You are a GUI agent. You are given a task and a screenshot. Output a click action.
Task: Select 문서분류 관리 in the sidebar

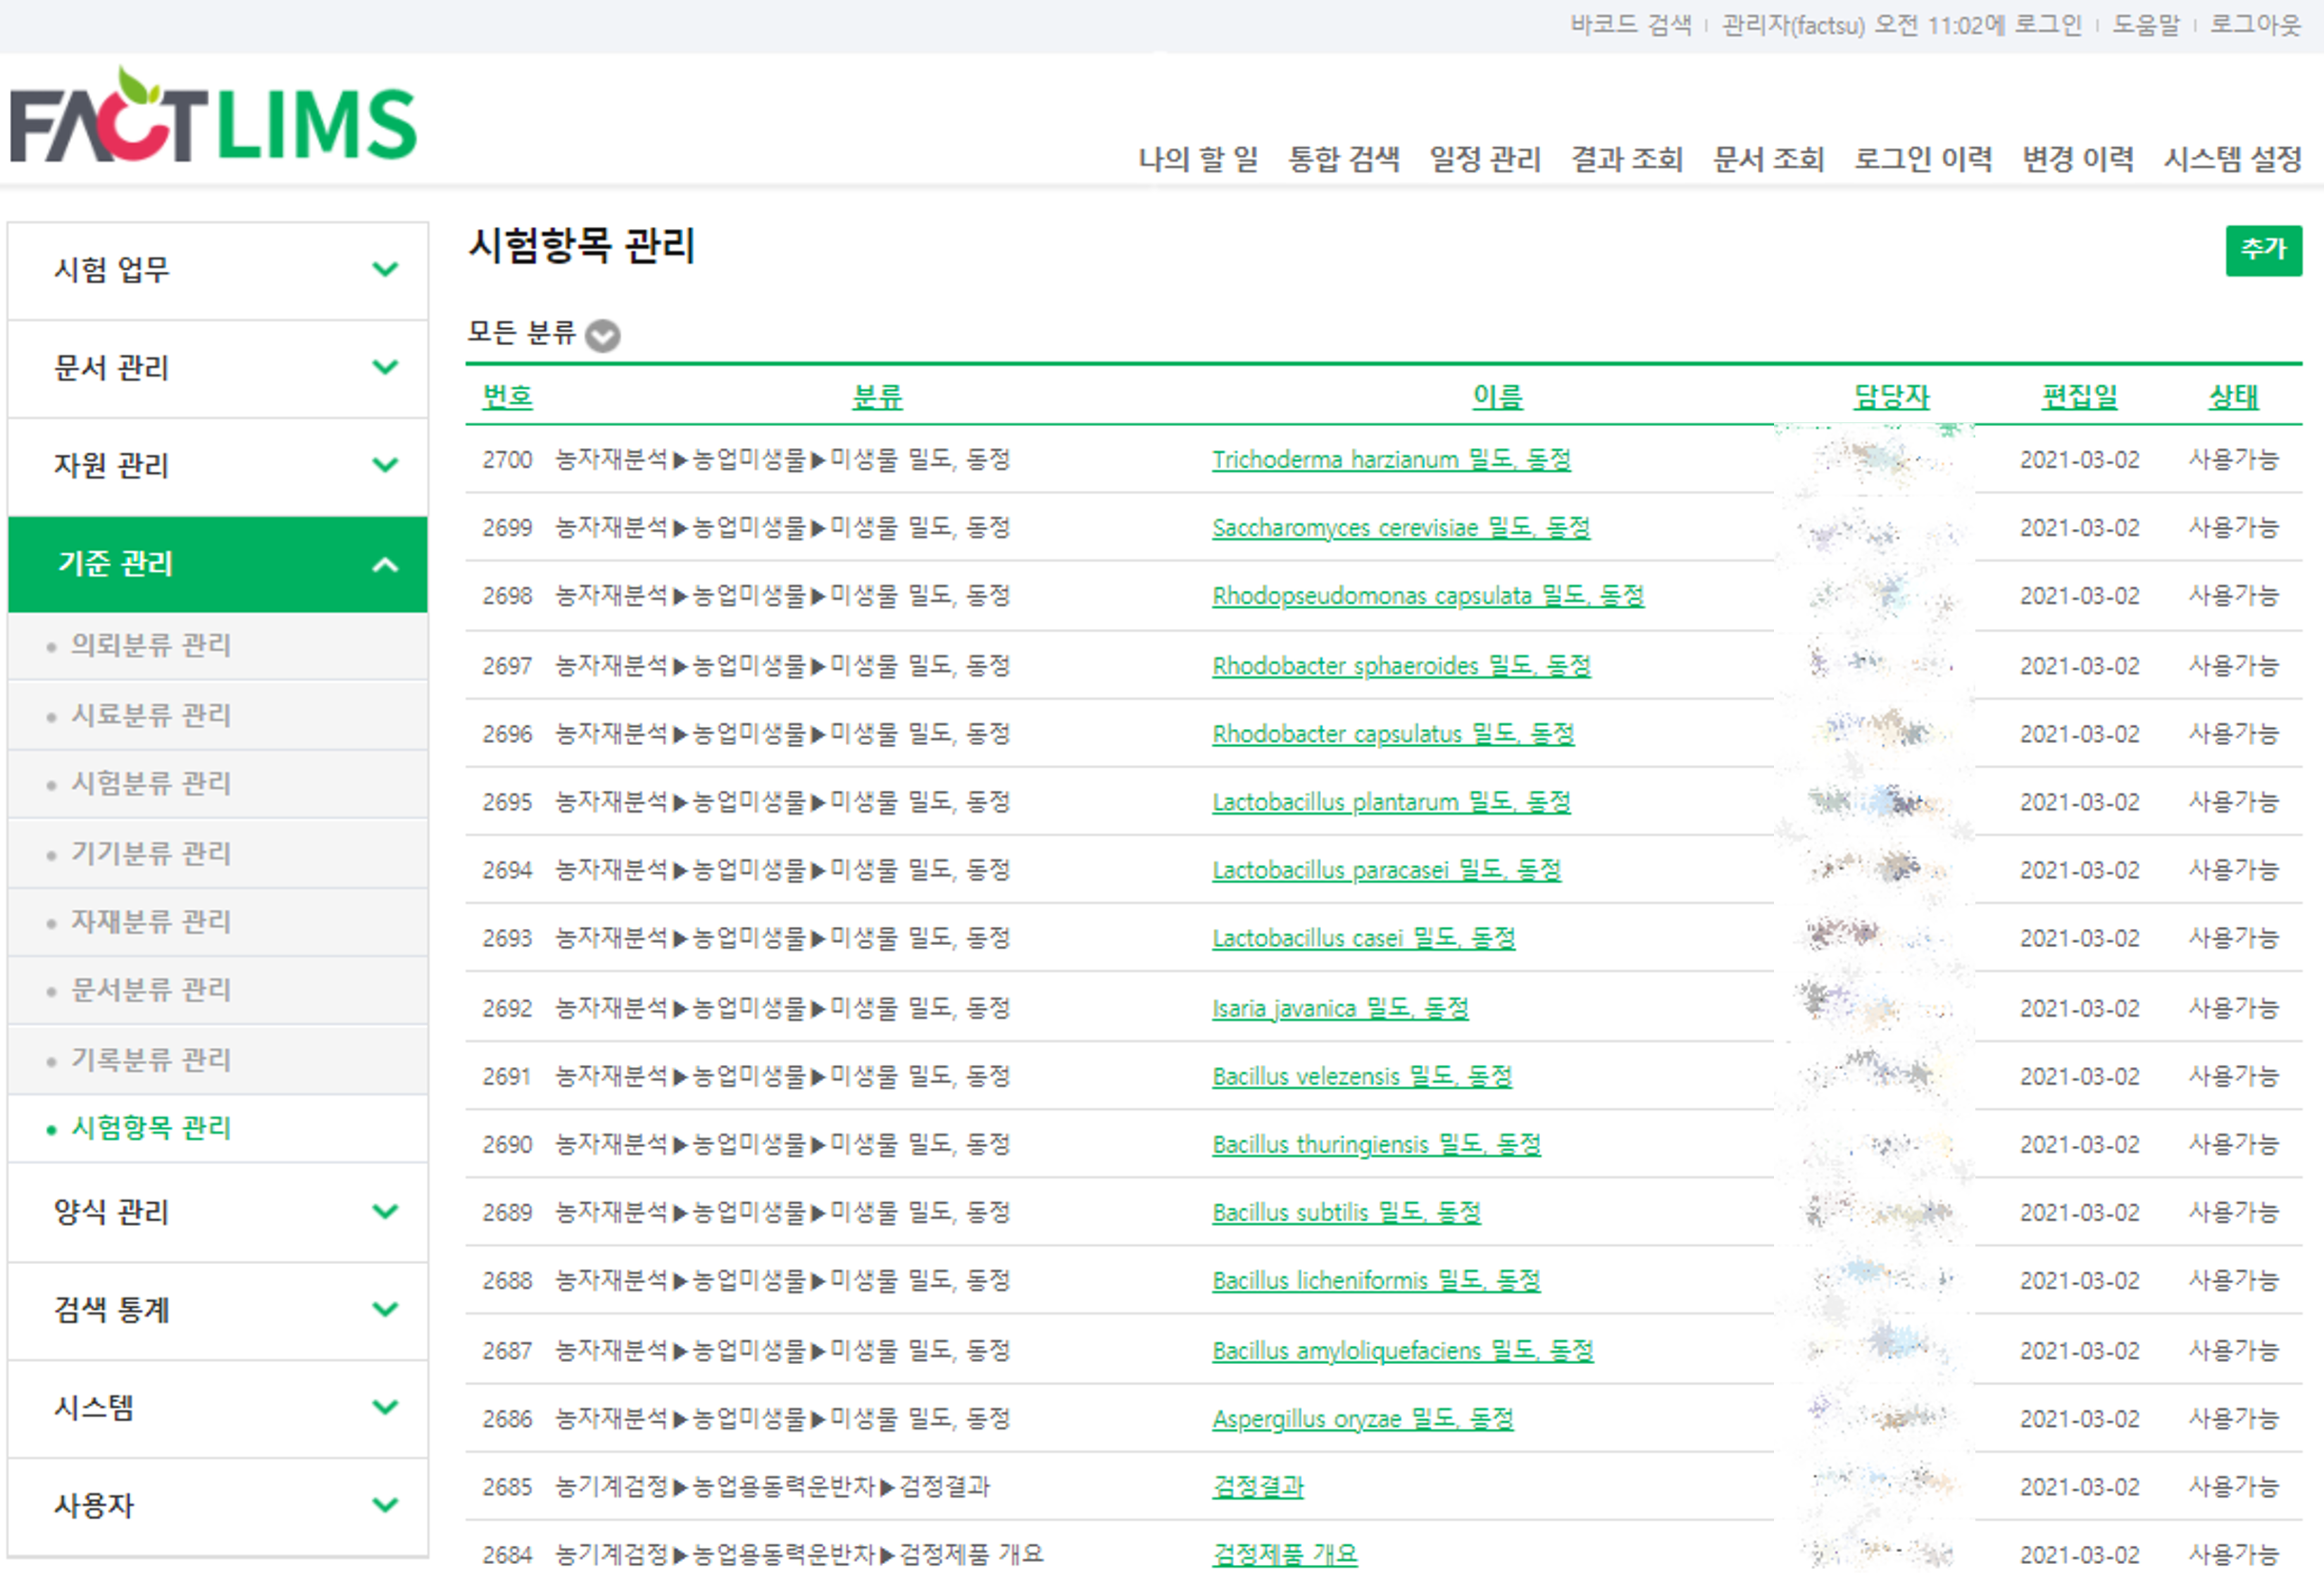point(151,990)
